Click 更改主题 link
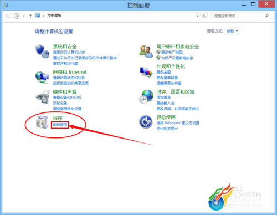Image resolution: width=277 pixels, height=215 pixels. [163, 72]
